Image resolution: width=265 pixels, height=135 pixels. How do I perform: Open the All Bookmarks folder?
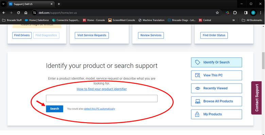point(252,20)
